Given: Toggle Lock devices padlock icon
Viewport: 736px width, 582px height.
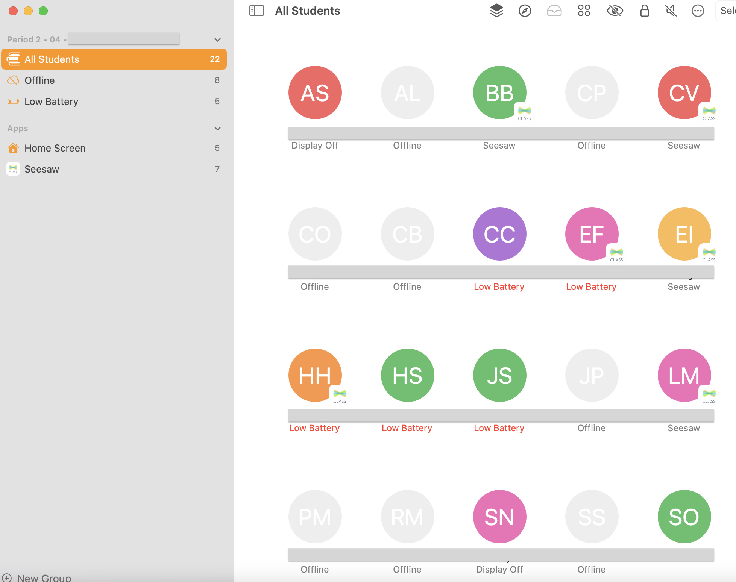Looking at the screenshot, I should pyautogui.click(x=645, y=11).
